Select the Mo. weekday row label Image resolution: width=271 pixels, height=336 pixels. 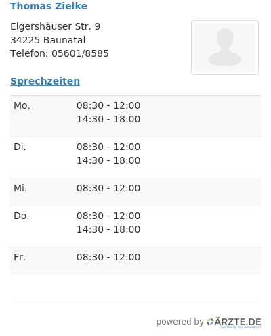pos(22,105)
